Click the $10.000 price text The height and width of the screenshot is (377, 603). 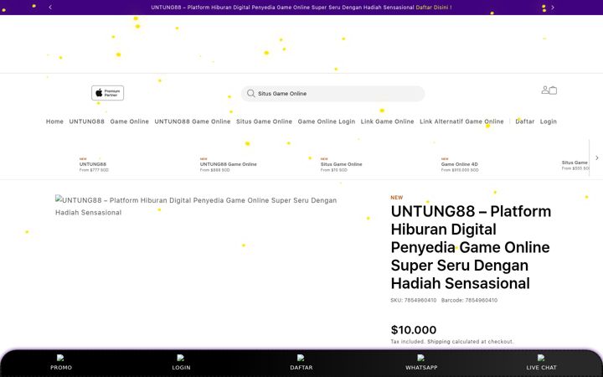pyautogui.click(x=414, y=330)
